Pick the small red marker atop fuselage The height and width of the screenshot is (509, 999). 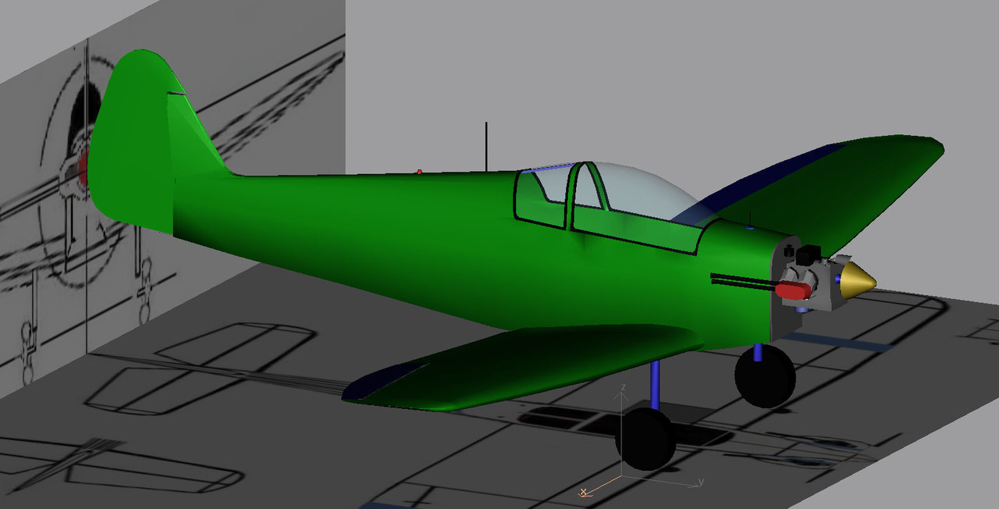click(419, 171)
